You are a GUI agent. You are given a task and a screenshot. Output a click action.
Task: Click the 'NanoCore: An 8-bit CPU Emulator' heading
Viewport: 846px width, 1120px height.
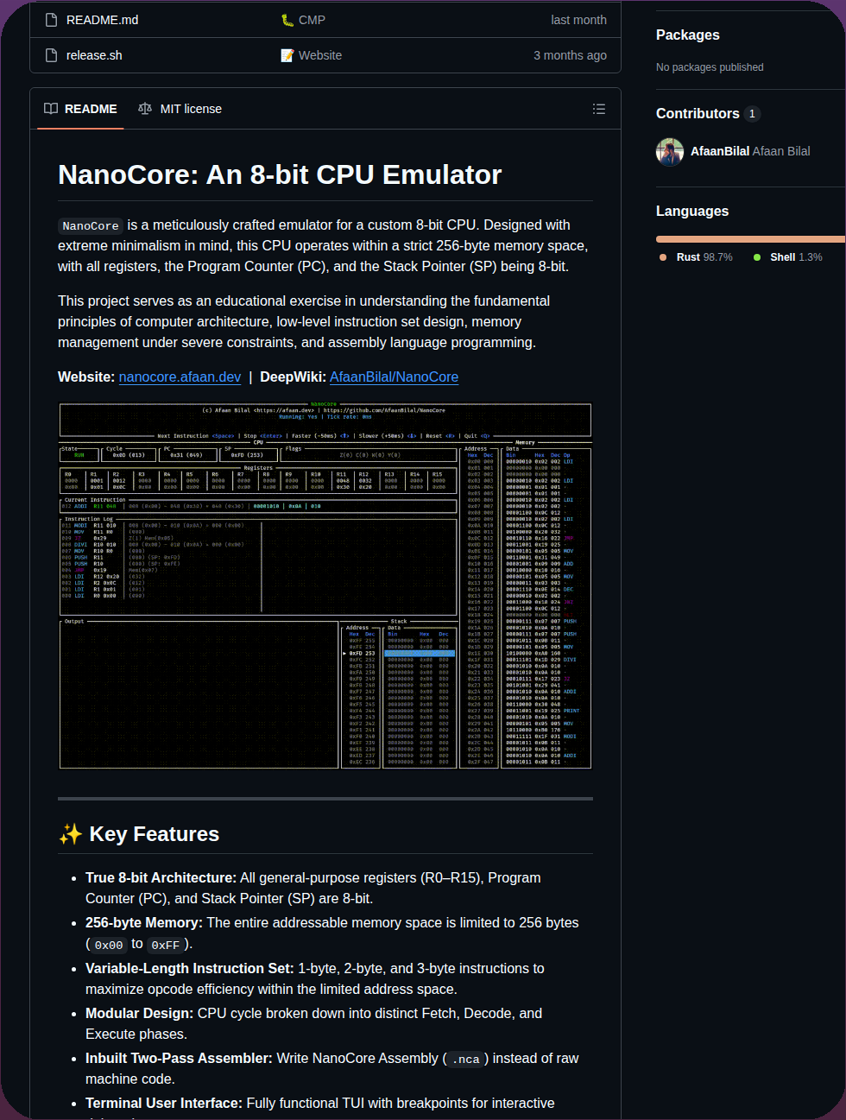[x=280, y=175]
